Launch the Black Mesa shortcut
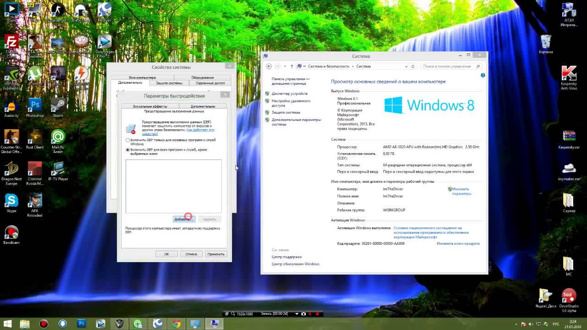The height and width of the screenshot is (330, 587). (x=81, y=12)
